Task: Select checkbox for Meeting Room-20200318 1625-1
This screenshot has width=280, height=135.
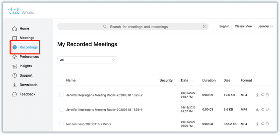Action: coord(62,110)
